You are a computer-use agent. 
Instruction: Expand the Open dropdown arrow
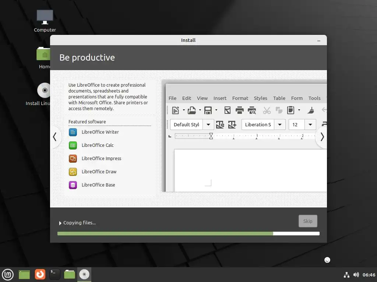pos(200,110)
